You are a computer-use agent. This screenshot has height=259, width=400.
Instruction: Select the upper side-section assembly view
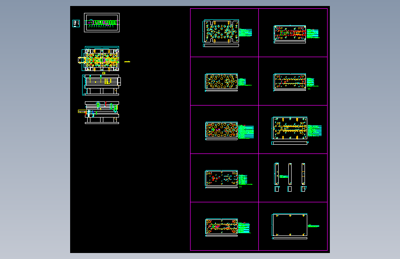coord(101,85)
